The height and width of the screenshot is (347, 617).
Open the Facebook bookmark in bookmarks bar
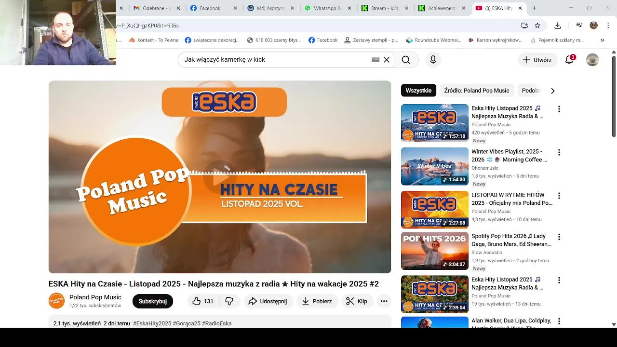(x=323, y=40)
